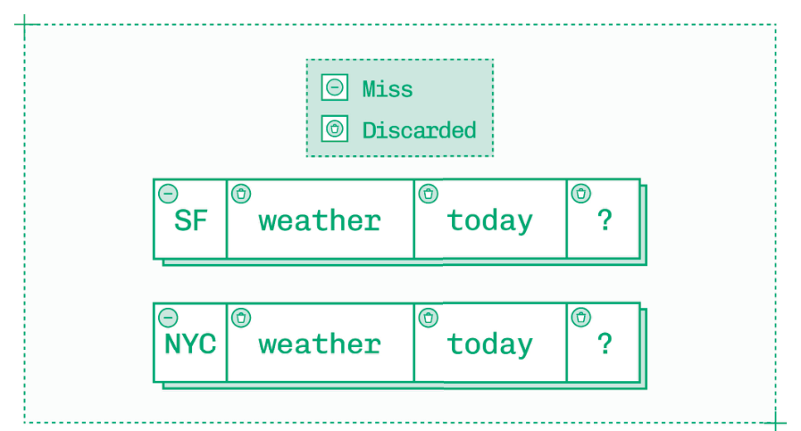Click the Discarded trash icon in the legend
The height and width of the screenshot is (431, 801).
(334, 129)
